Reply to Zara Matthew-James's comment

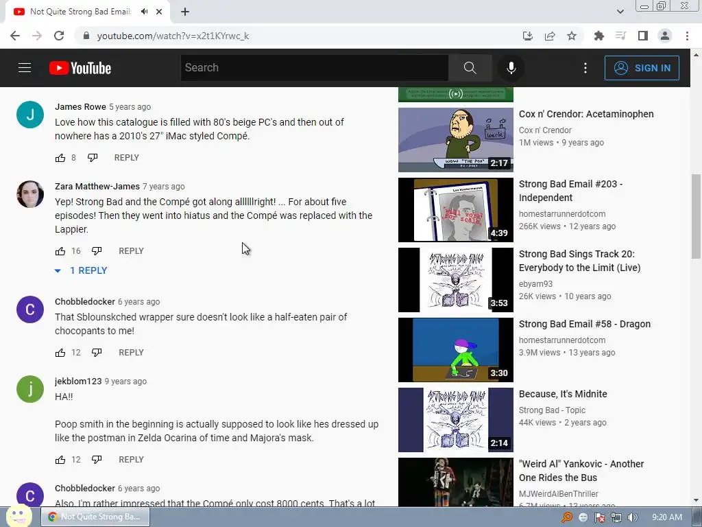point(131,251)
